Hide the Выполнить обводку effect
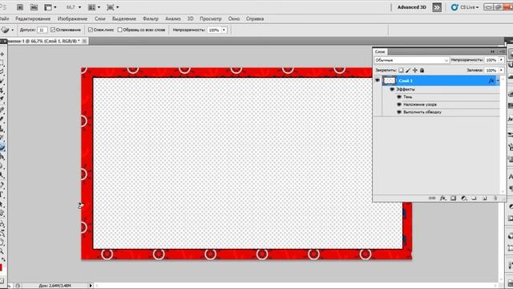 pos(399,112)
